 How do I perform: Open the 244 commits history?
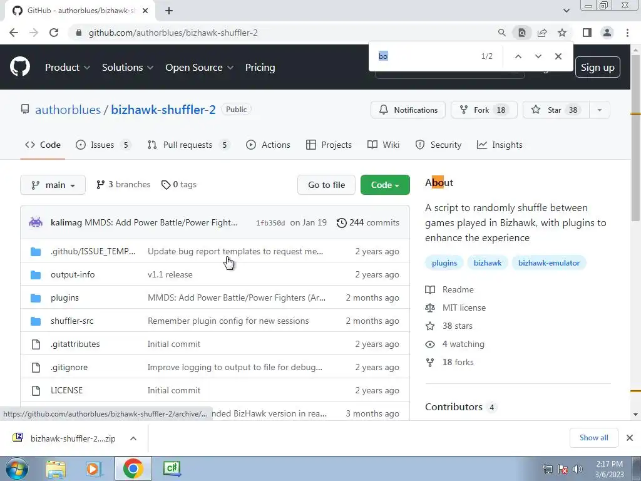point(367,222)
